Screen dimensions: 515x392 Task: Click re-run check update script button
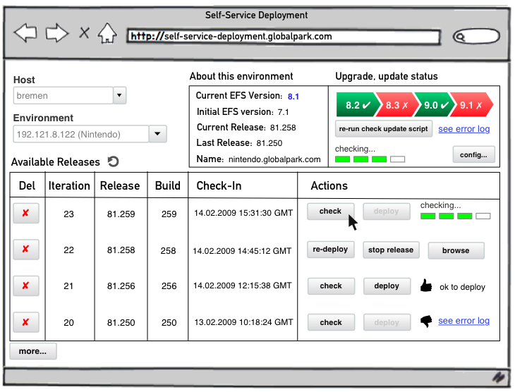[x=383, y=129]
